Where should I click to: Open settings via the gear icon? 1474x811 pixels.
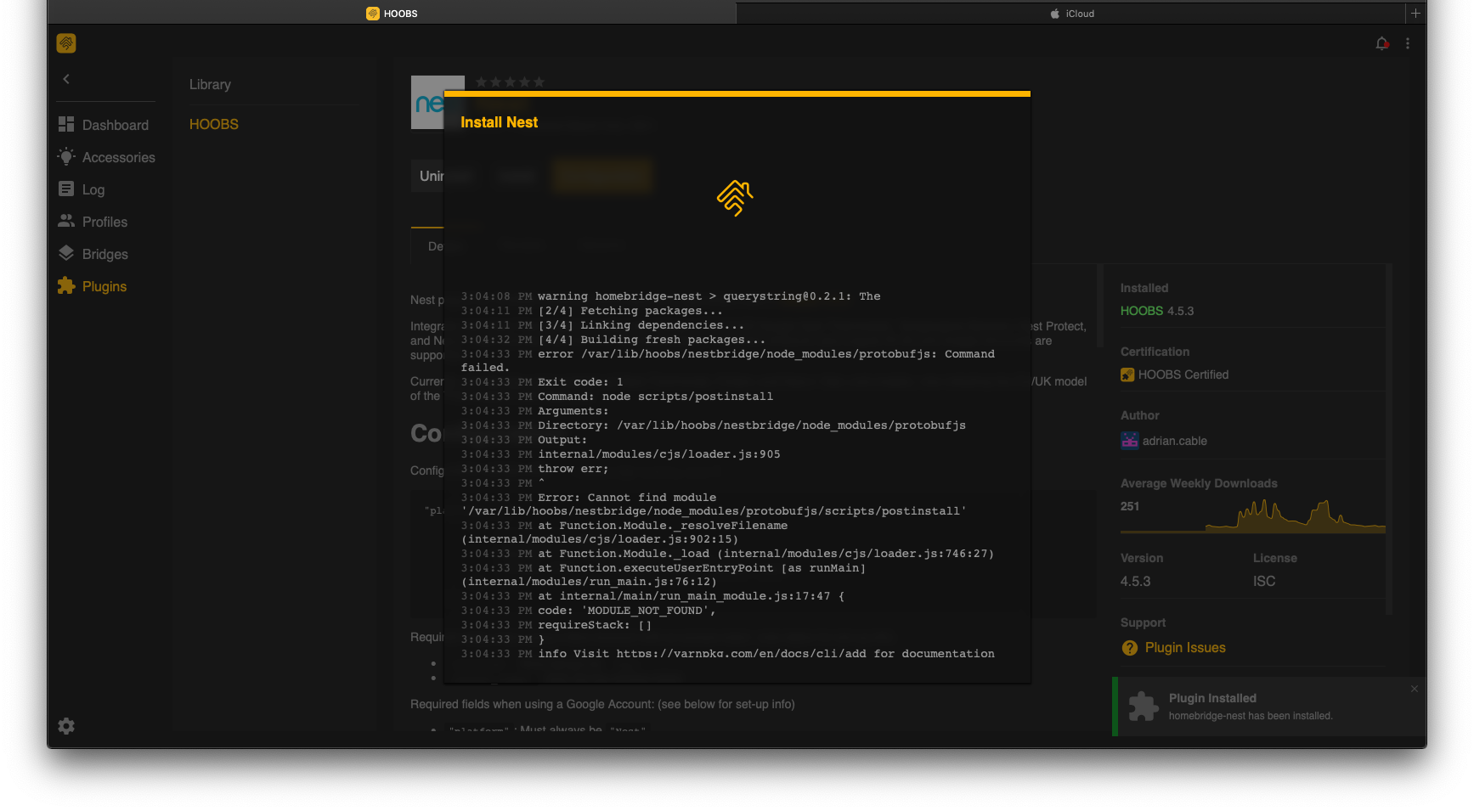click(66, 726)
